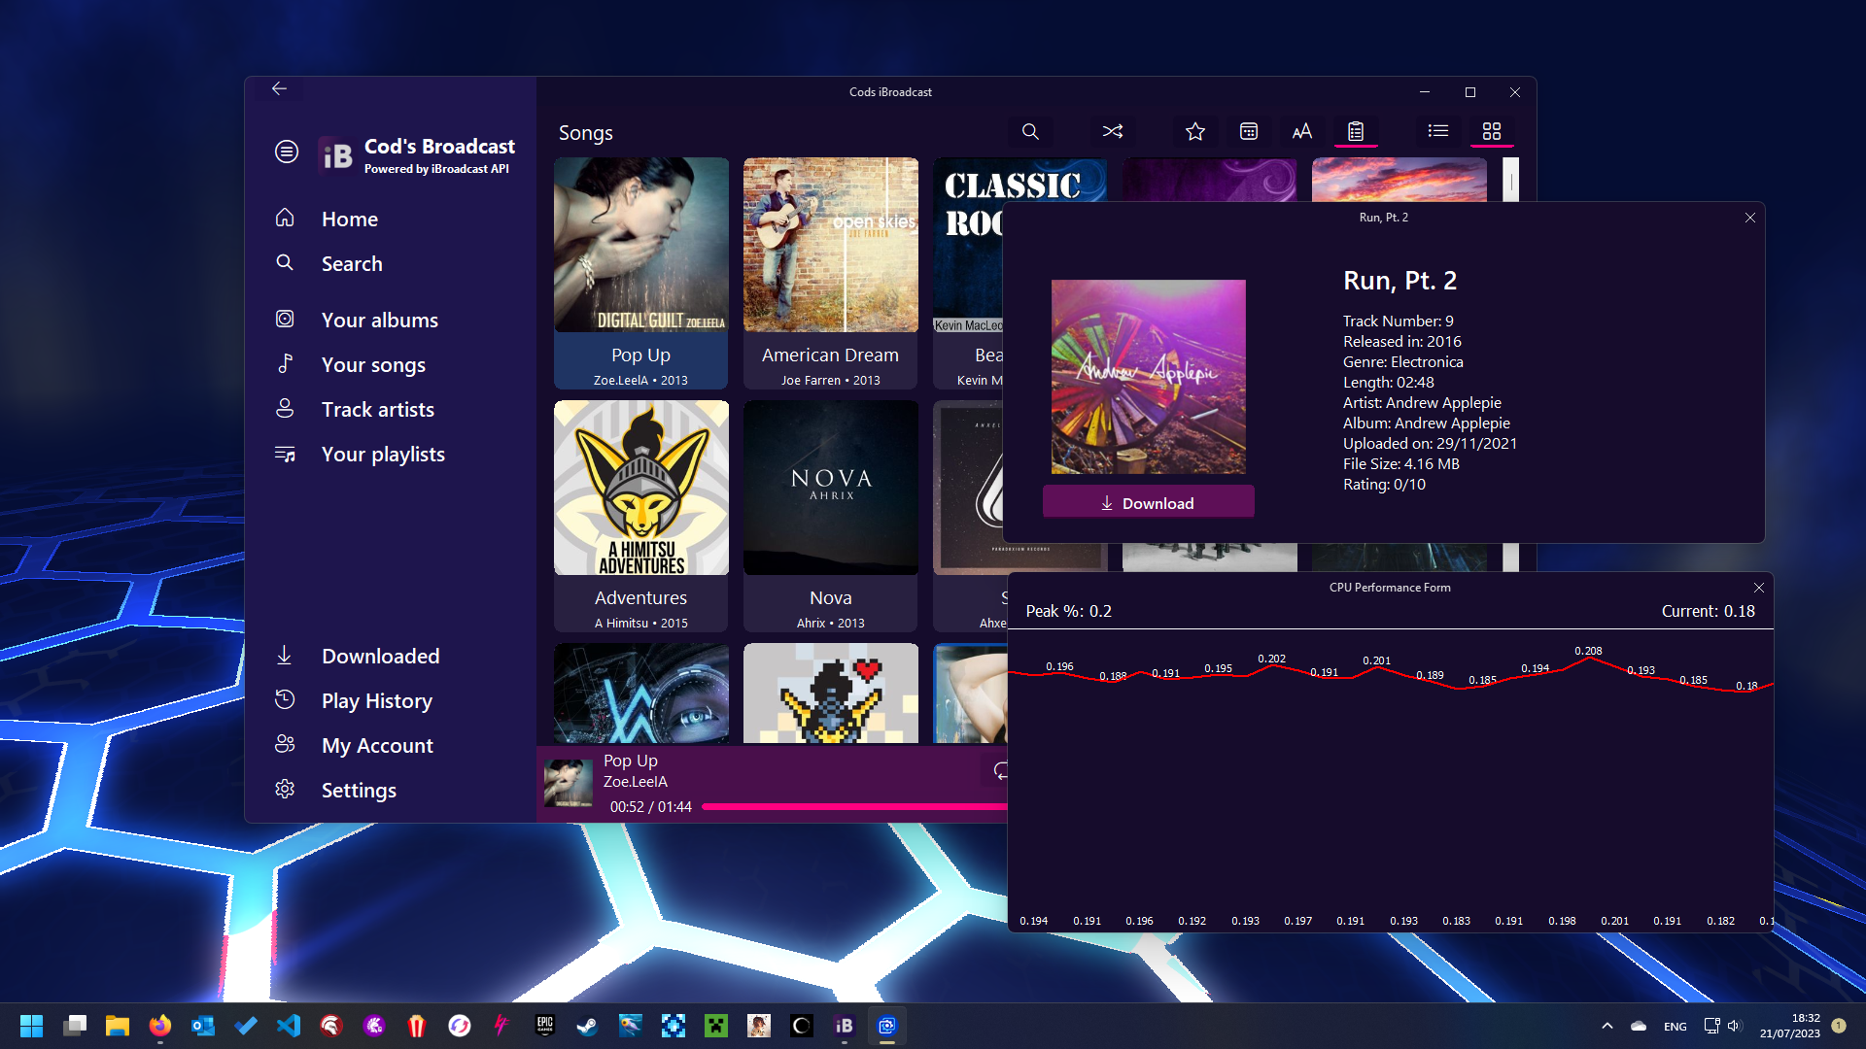The image size is (1866, 1049).
Task: Click the 'A Himitsu • 2015' subtitle
Action: pyautogui.click(x=641, y=624)
